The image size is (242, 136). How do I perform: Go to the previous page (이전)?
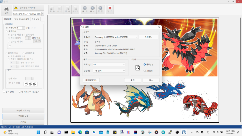pos(60,9)
